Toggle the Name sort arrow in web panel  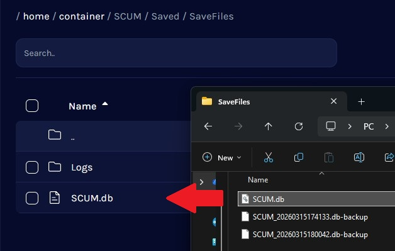105,104
